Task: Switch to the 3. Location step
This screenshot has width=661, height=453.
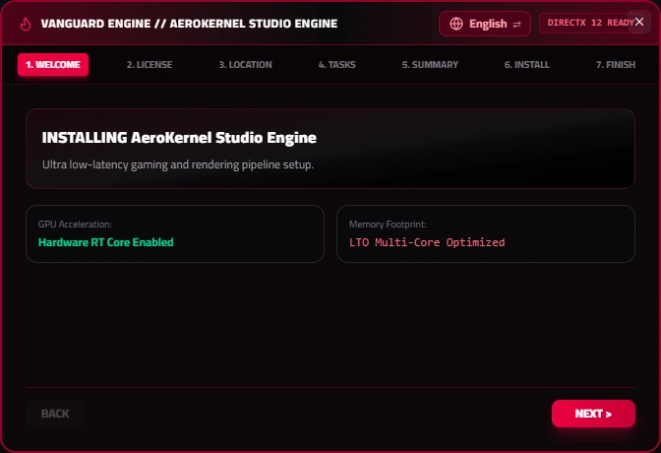Action: point(245,65)
